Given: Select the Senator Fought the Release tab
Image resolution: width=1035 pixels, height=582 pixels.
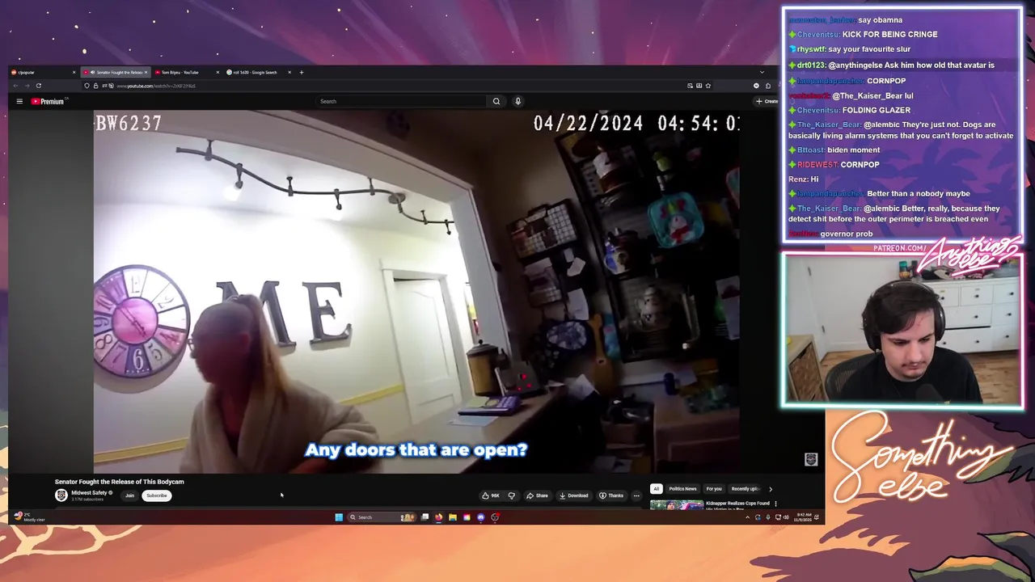Looking at the screenshot, I should click(114, 72).
